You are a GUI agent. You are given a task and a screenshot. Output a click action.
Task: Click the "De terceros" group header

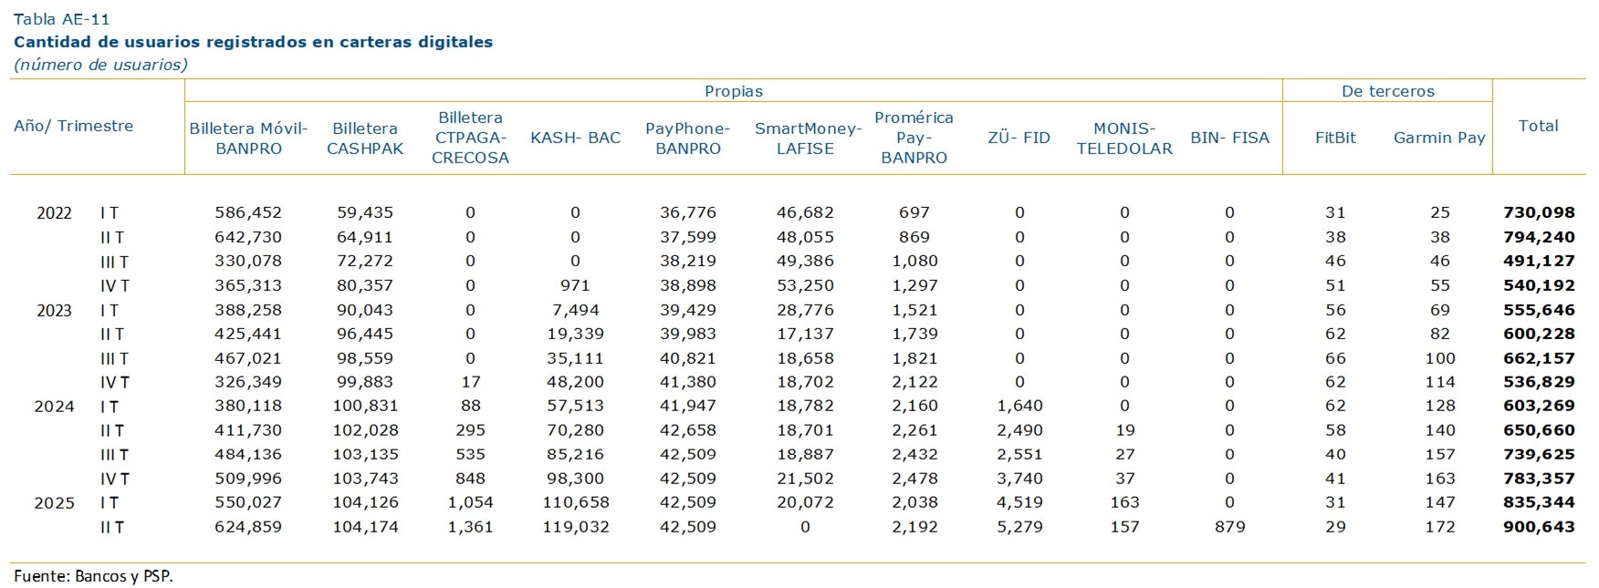pyautogui.click(x=1387, y=91)
